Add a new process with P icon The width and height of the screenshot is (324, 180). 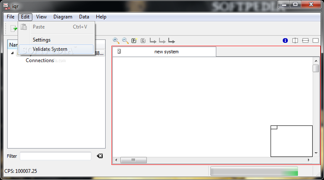tap(134, 41)
